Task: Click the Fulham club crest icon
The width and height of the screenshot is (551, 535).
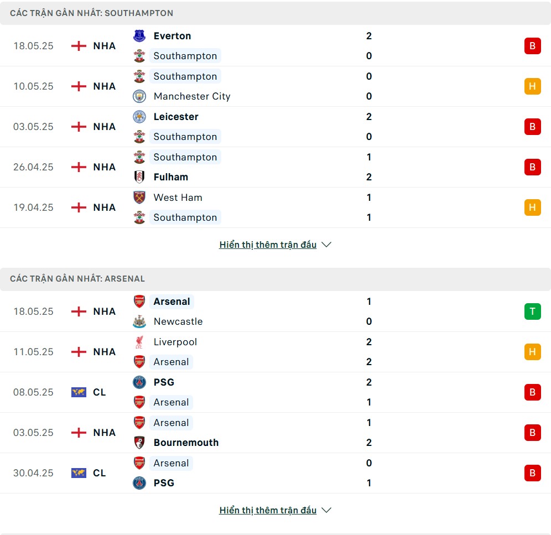Action: [139, 177]
